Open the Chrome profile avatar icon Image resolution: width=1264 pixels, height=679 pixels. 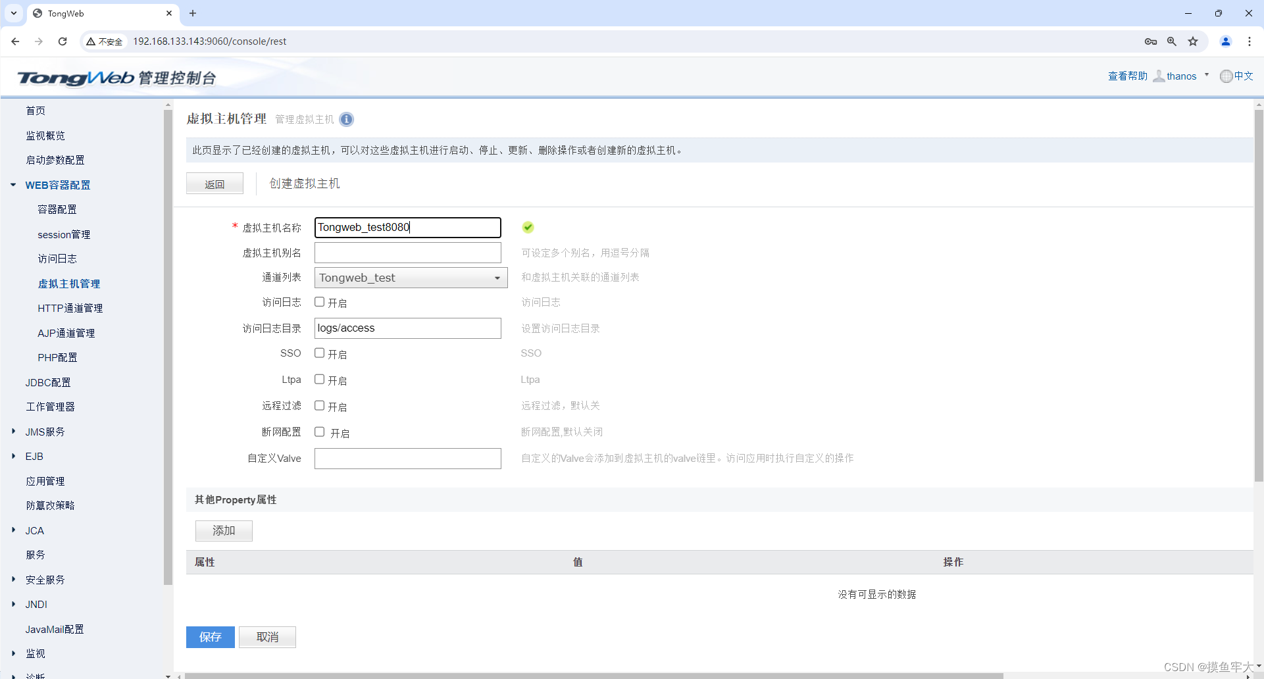coord(1226,41)
